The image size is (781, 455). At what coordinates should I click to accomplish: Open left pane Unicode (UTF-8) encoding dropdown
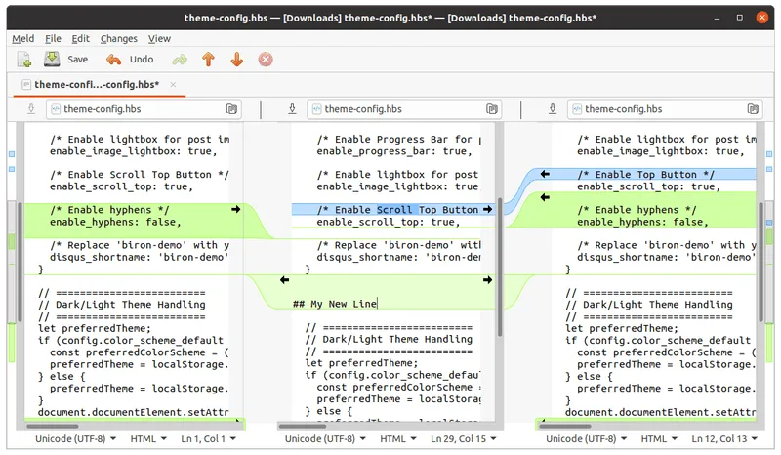pos(73,440)
